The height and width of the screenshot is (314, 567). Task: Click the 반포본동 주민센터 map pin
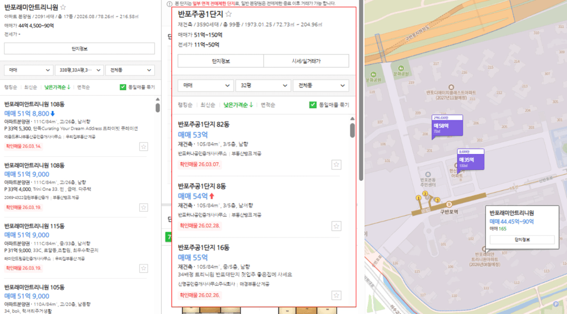click(428, 174)
